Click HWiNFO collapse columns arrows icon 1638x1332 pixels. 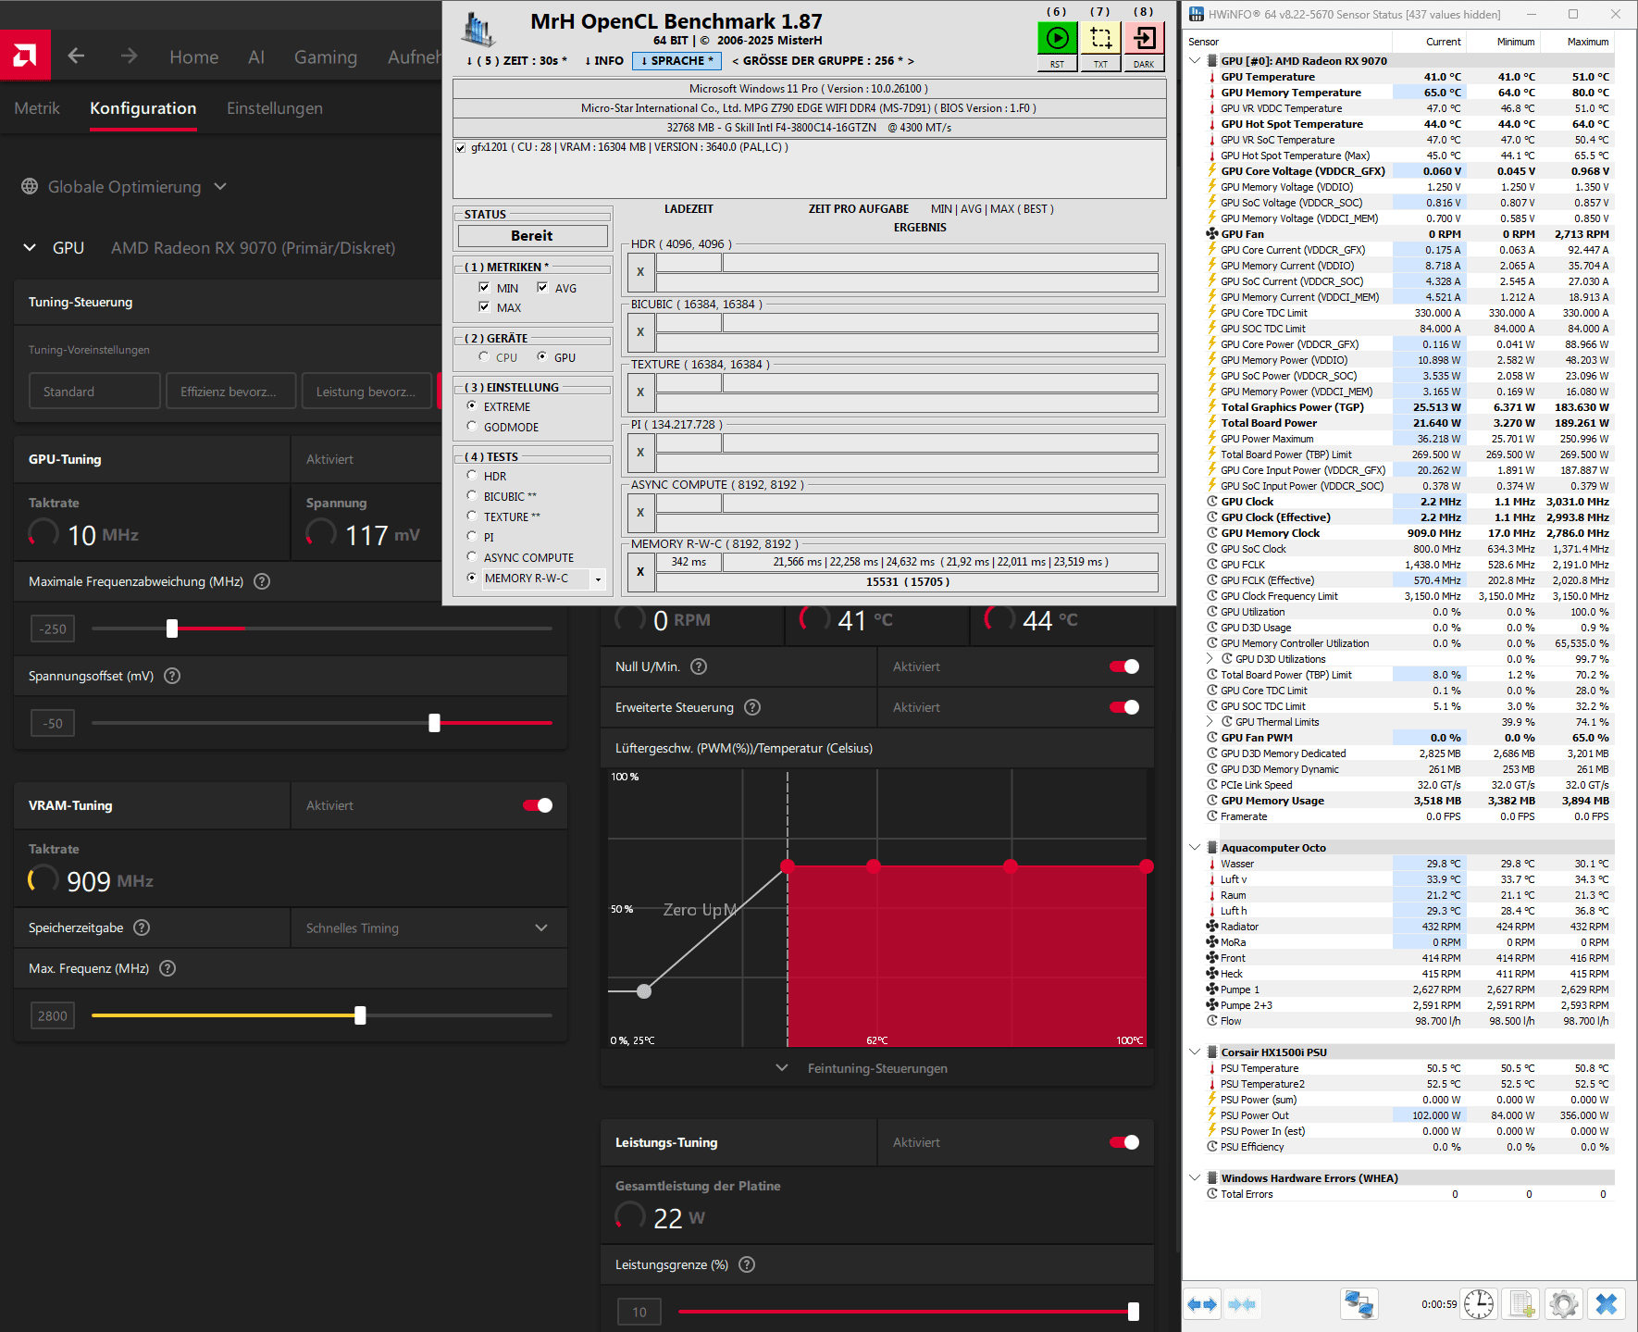pos(1242,1304)
